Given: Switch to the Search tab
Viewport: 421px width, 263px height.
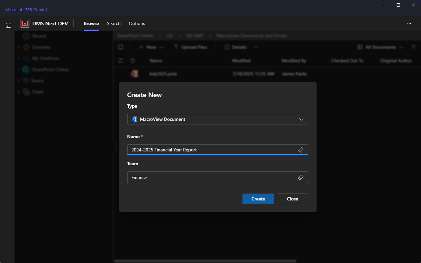Looking at the screenshot, I should 114,23.
